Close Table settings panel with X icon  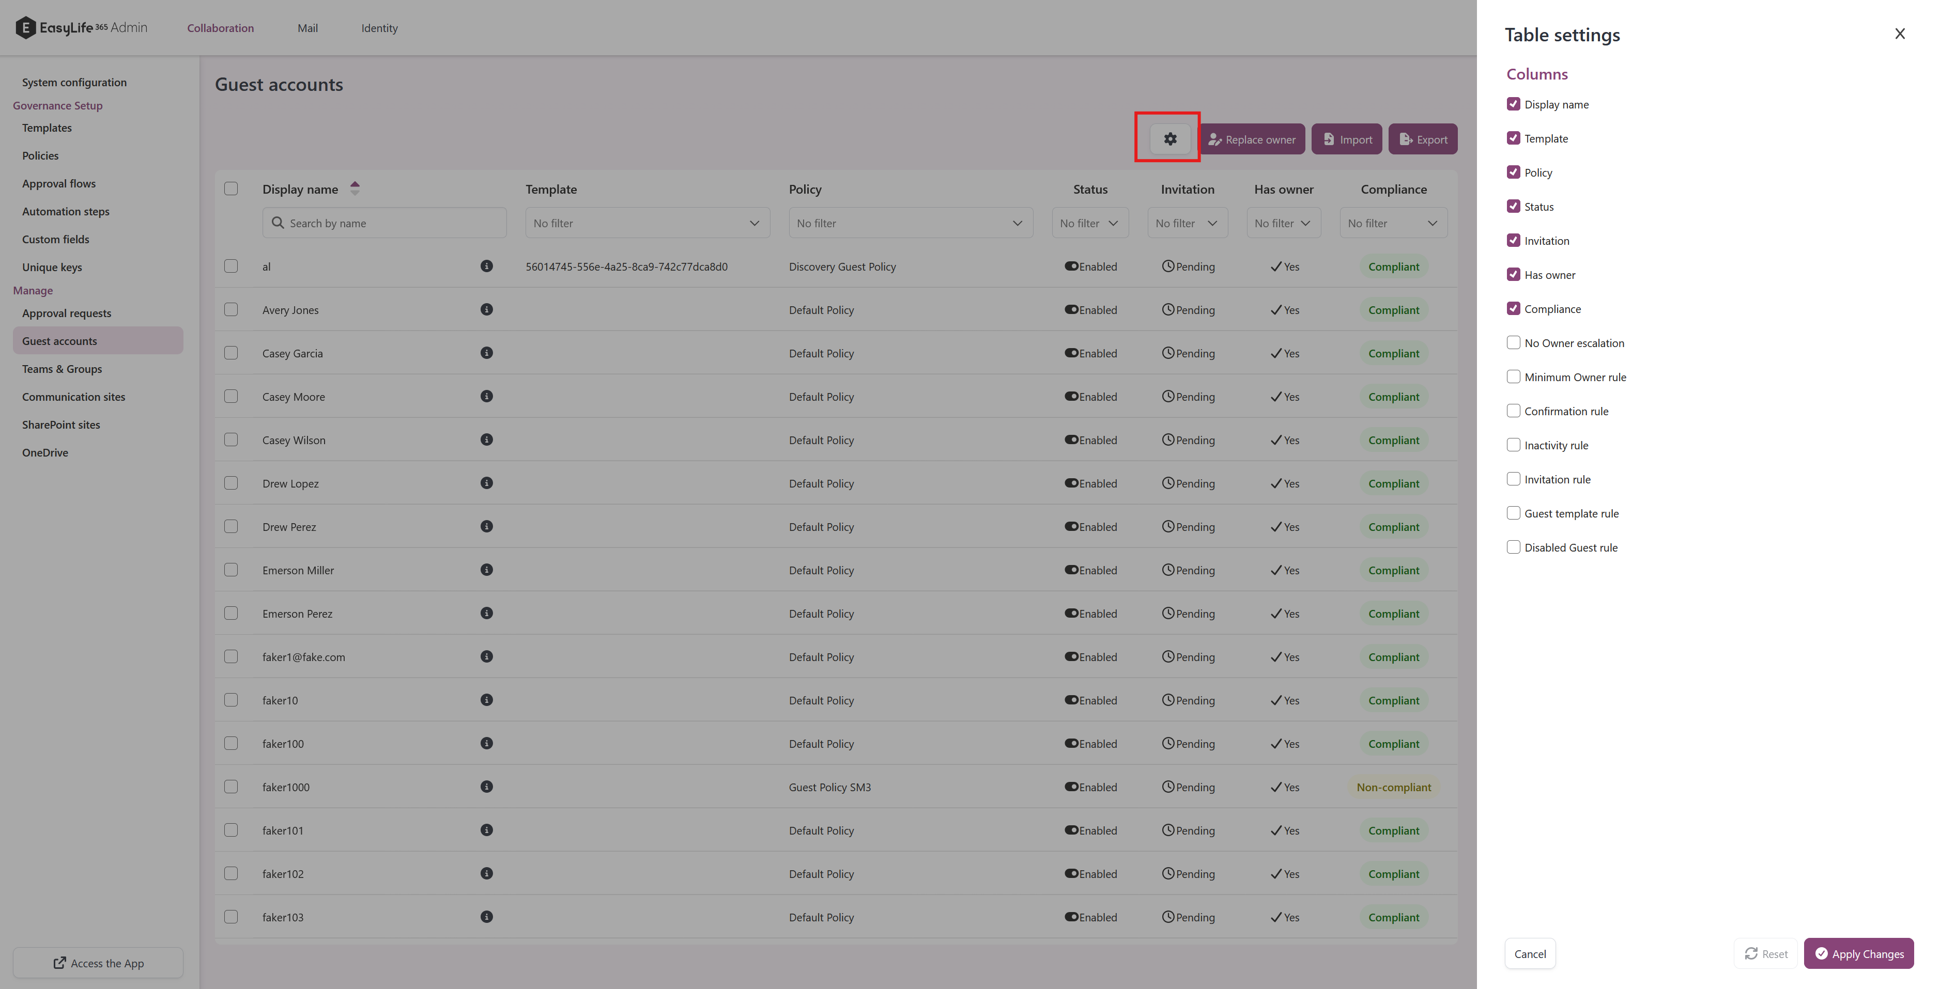1899,34
